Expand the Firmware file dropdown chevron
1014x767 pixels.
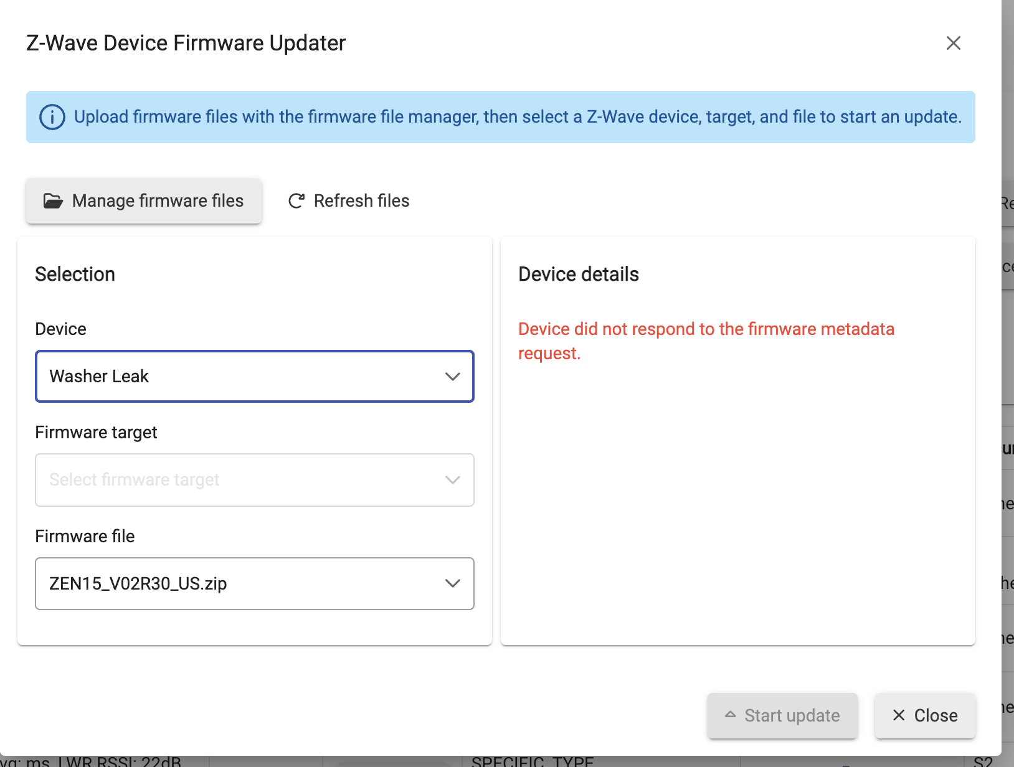[453, 583]
